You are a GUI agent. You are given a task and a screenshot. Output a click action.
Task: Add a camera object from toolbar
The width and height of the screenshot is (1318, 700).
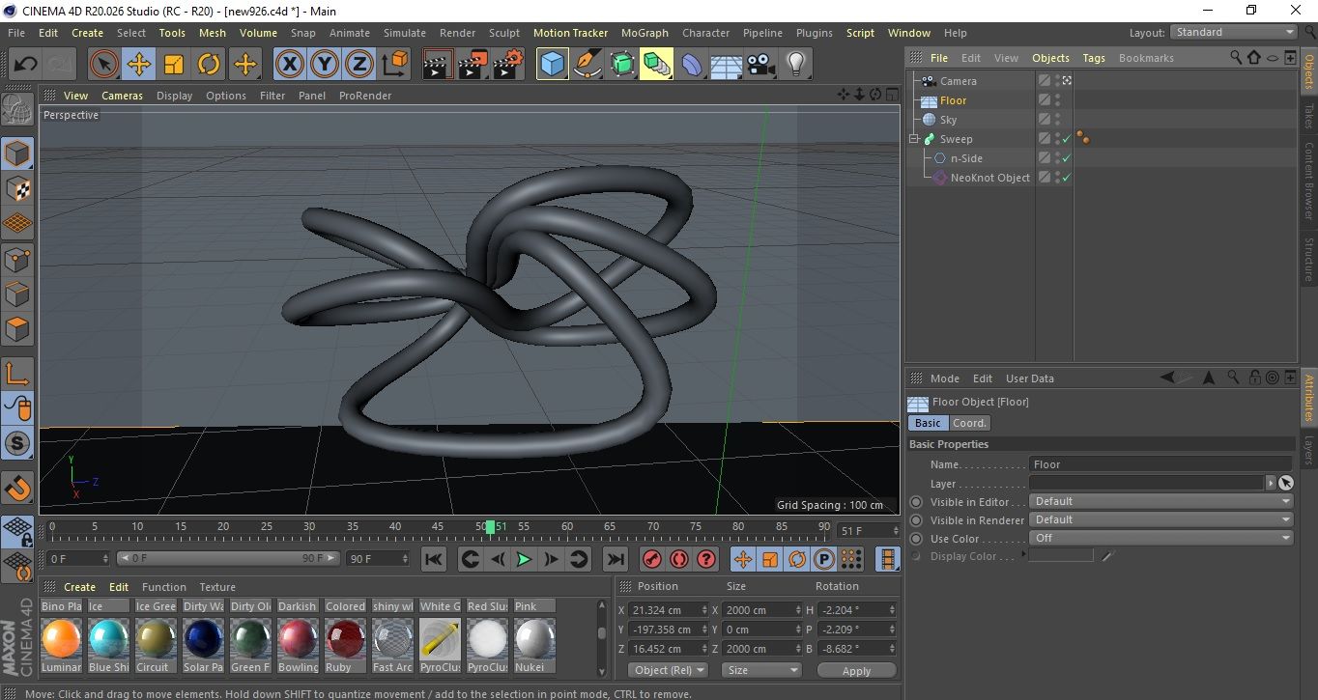(x=760, y=65)
